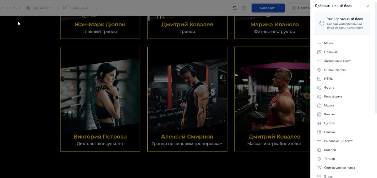Click the Таймер clock icon
Screen dimensions: 377x178
click(319, 159)
